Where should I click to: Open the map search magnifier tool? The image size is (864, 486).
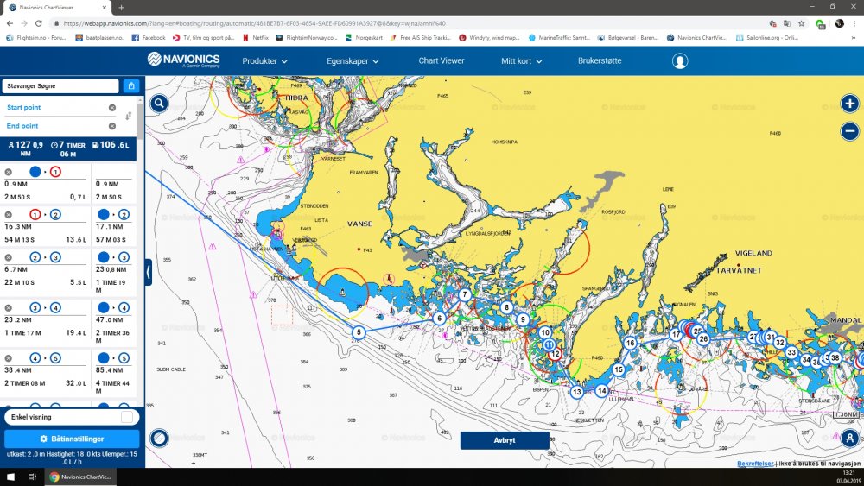(159, 104)
